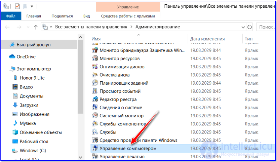Select Этот компьютер in the tree
Screen dimensions: 277x162
click(x=34, y=69)
